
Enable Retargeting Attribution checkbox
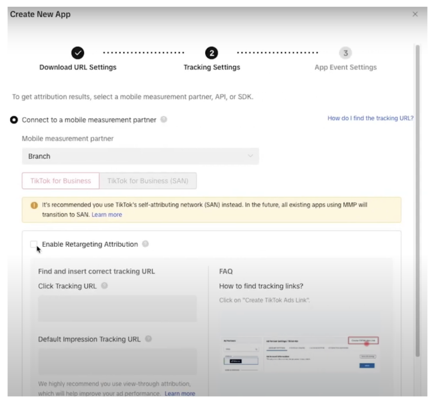pyautogui.click(x=34, y=244)
